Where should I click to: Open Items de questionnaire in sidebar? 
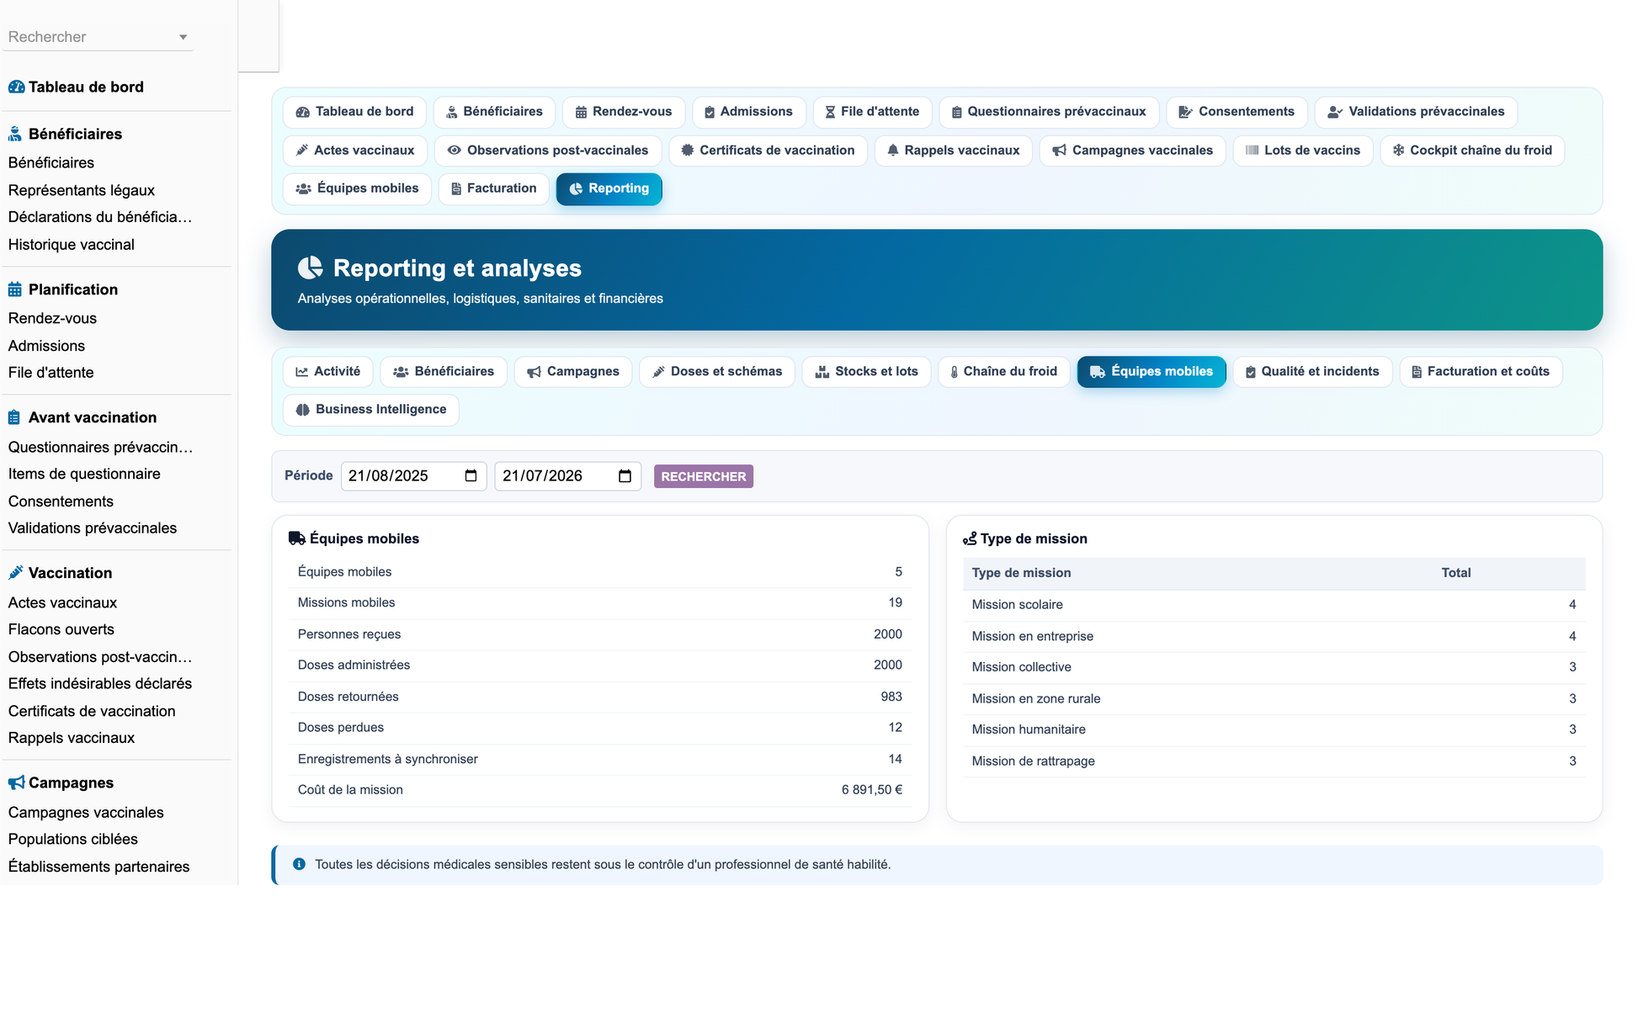[x=84, y=474]
